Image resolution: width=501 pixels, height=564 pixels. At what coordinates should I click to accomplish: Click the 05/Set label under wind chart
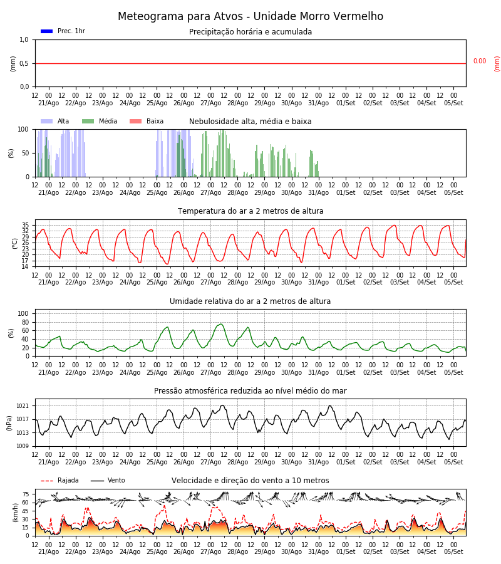tap(453, 551)
